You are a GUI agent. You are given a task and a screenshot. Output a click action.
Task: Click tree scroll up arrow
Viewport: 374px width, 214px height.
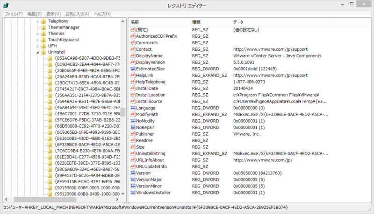pos(123,21)
